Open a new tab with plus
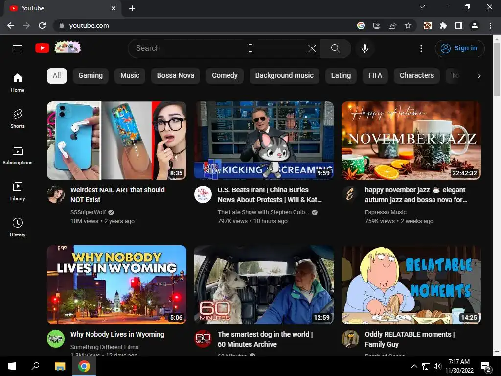Screen dimensions: 501x376 pyautogui.click(x=132, y=8)
